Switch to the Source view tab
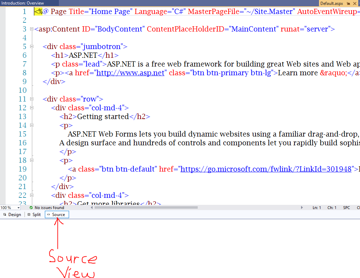The image size is (360, 278). click(x=57, y=215)
